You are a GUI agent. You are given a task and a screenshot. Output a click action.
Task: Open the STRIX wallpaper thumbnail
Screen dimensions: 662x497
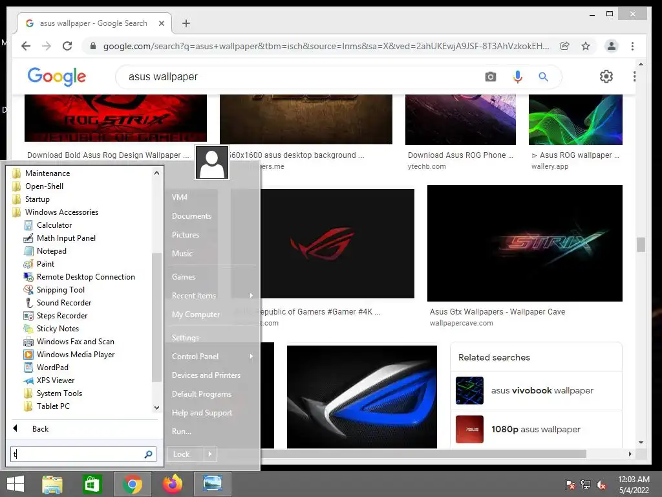(525, 243)
